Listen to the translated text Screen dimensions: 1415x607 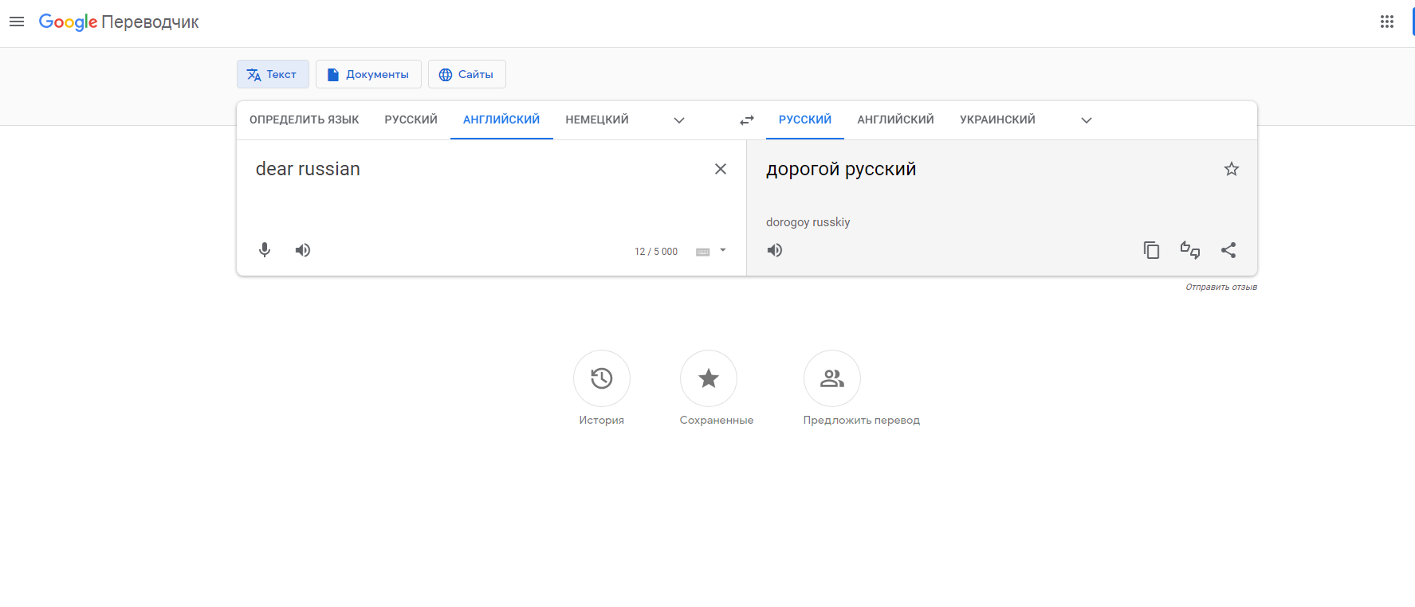tap(775, 250)
